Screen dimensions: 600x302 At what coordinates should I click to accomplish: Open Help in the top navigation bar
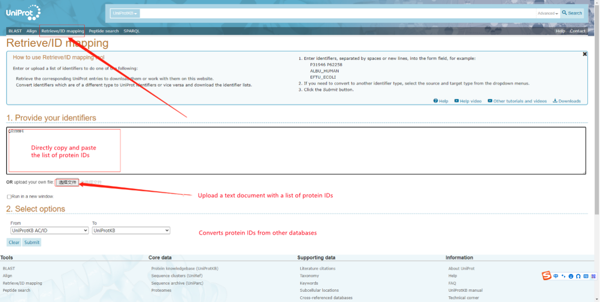[560, 31]
